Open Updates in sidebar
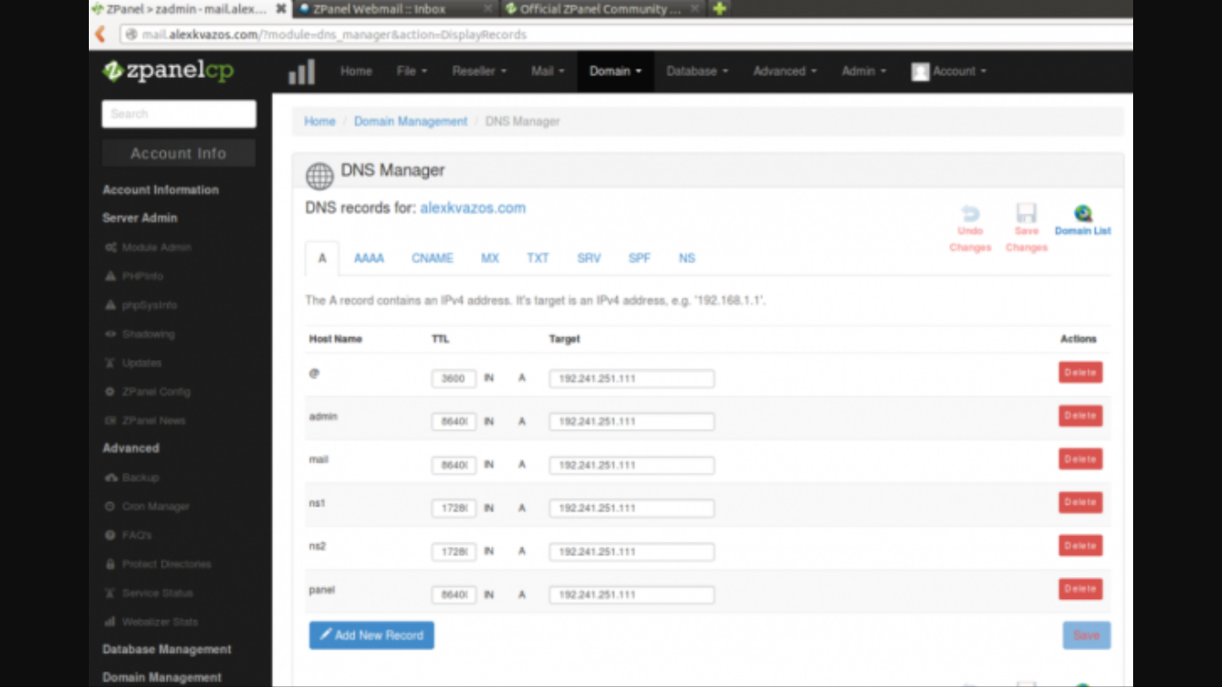The width and height of the screenshot is (1222, 687). [133, 363]
